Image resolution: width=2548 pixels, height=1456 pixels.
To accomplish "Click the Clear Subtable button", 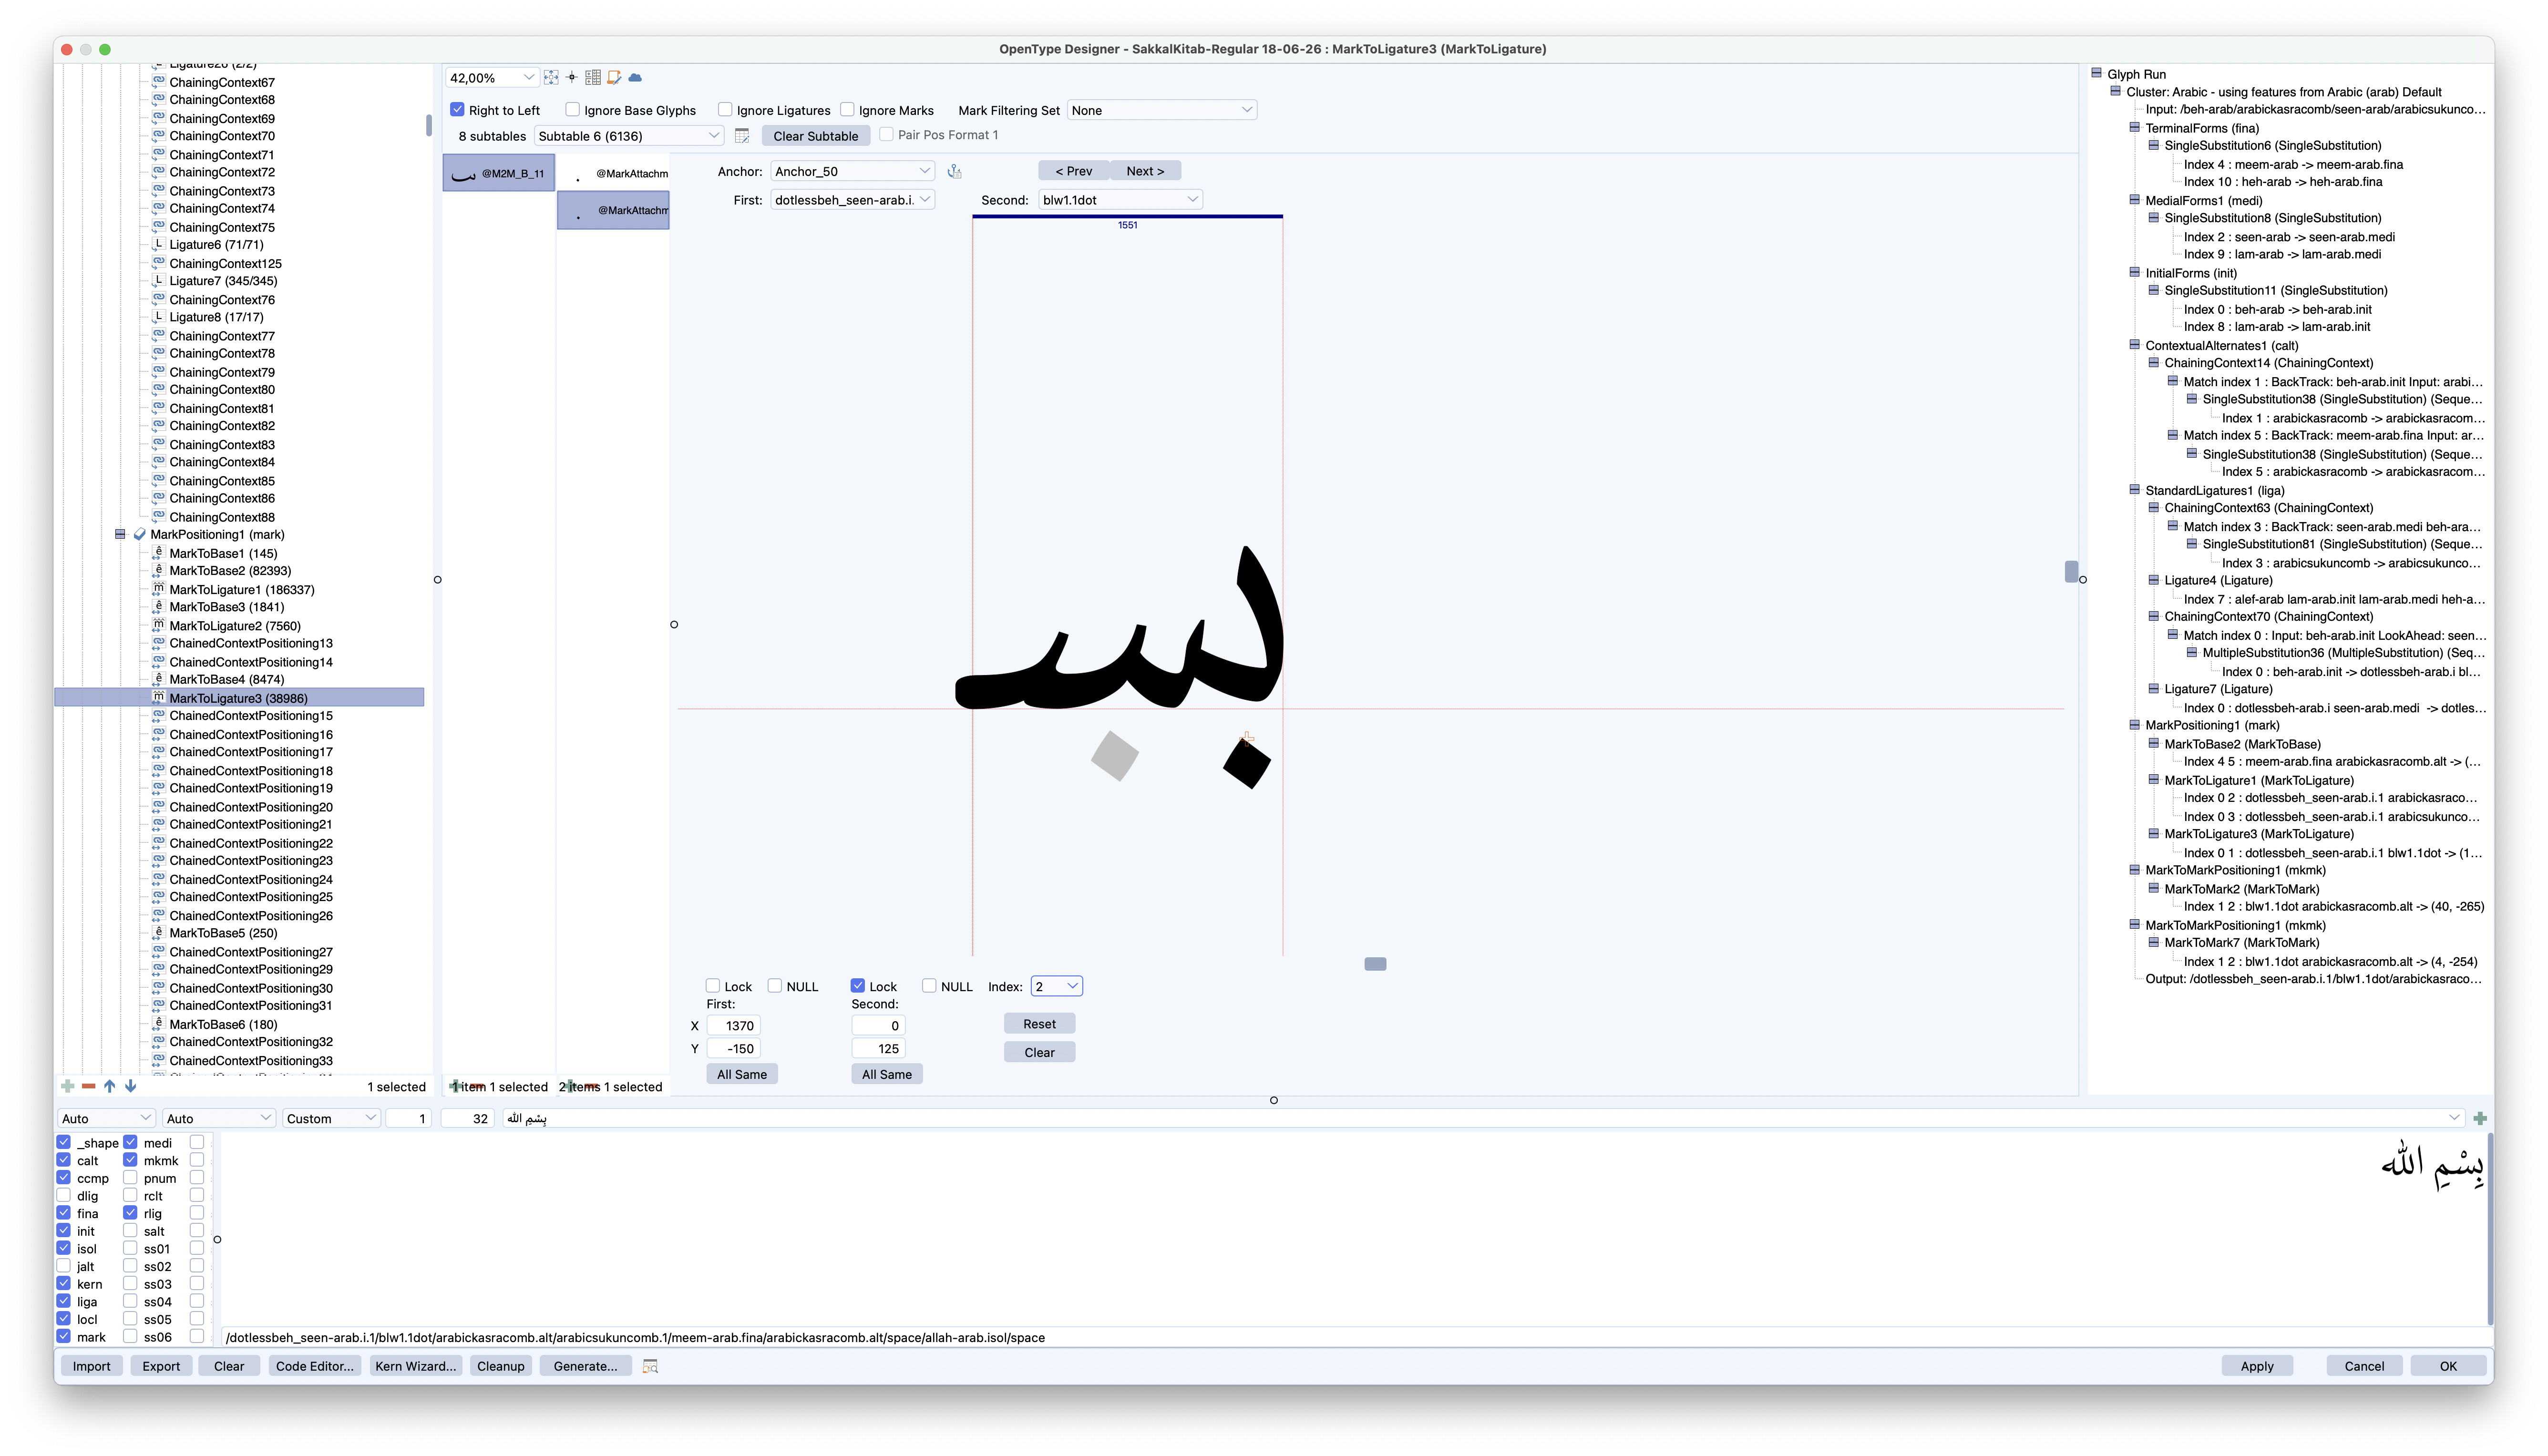I will pyautogui.click(x=816, y=136).
